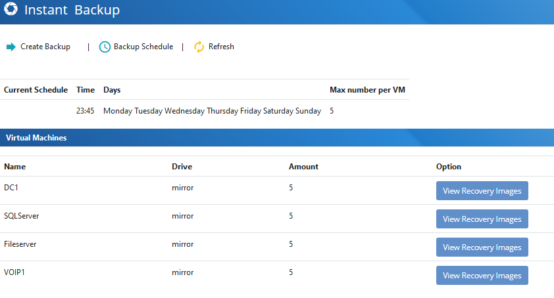Select the DC1 virtual machine name
Screen dimensions: 554x298
click(x=11, y=188)
